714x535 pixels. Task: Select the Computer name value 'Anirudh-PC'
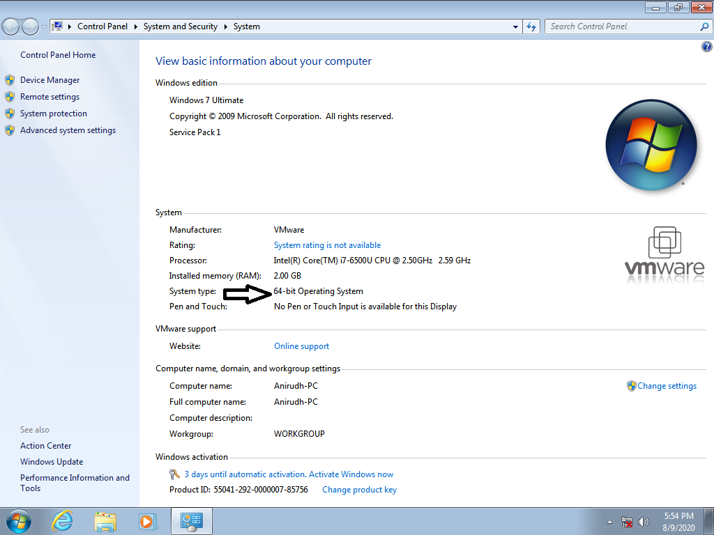coord(296,386)
